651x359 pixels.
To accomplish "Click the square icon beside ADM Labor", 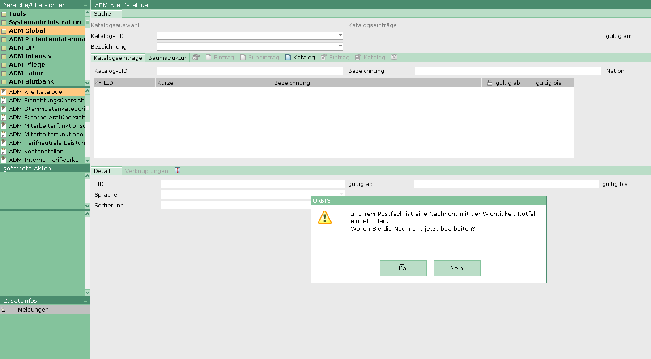I will point(4,73).
